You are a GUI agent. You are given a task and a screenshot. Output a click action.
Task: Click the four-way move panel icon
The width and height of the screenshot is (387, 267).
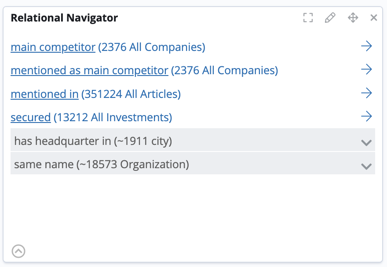[x=353, y=18]
